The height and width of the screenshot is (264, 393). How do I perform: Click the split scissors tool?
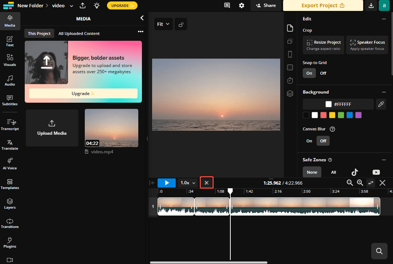[207, 183]
